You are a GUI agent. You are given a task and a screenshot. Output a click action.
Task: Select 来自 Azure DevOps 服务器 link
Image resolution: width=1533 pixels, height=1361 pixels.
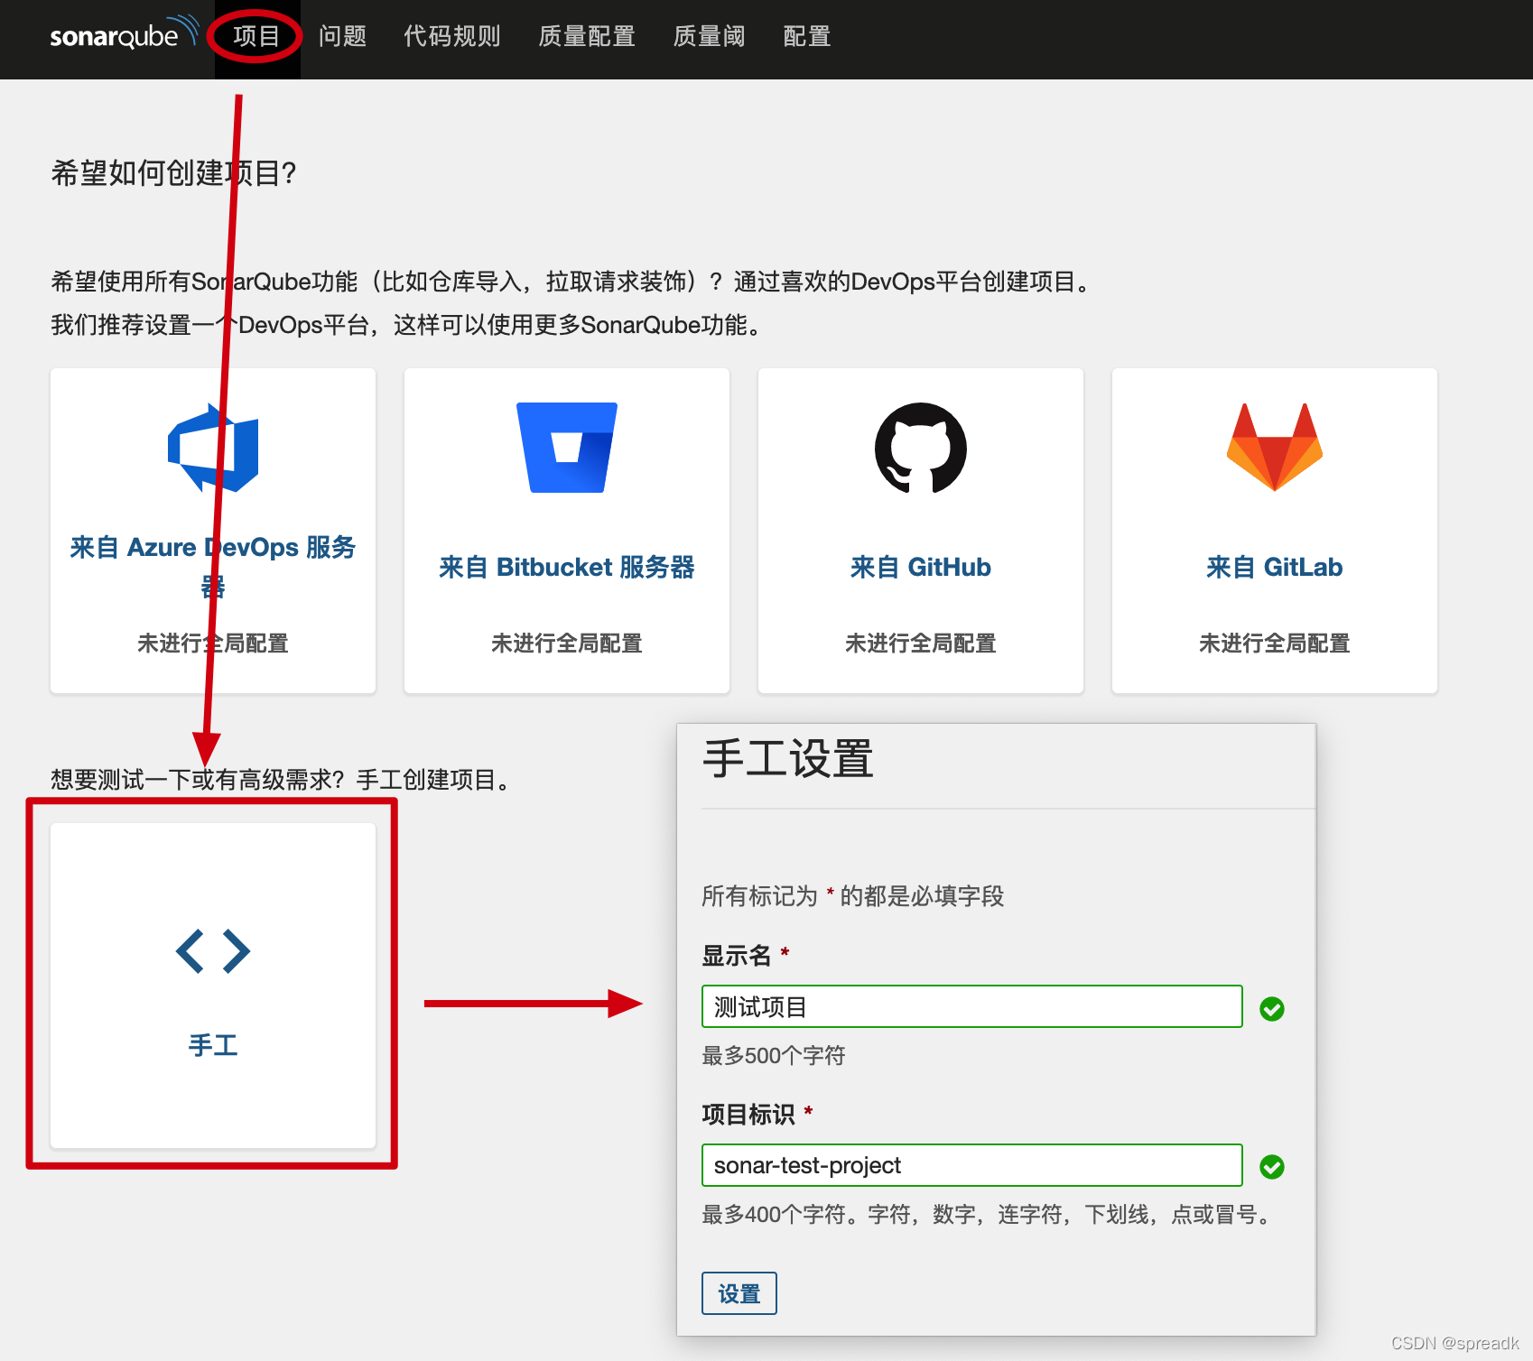click(x=213, y=567)
